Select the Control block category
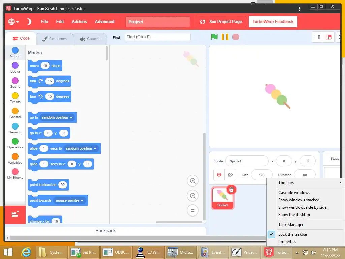Viewport: 345px width, 259px height. point(15,113)
